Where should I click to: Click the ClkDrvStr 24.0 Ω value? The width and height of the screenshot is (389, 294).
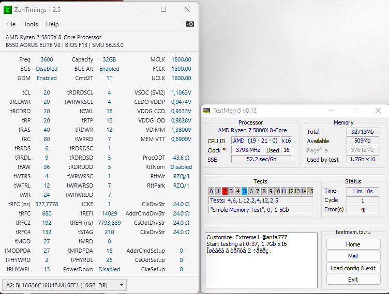tap(182, 204)
